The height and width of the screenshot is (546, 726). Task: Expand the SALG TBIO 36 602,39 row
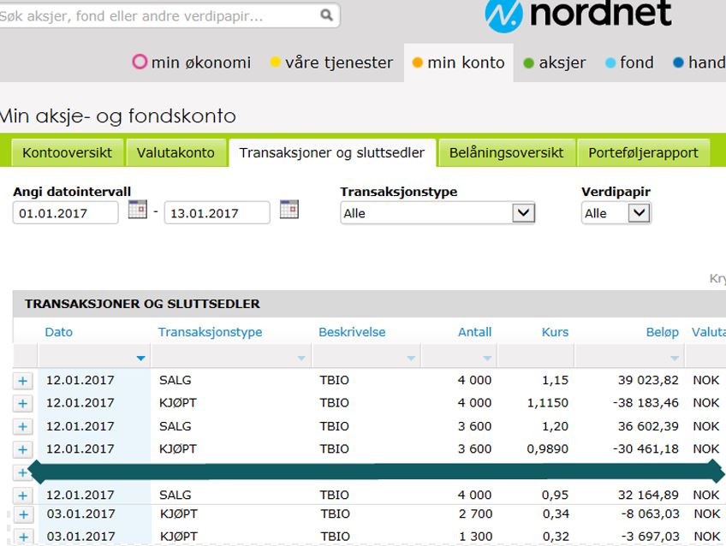click(x=22, y=427)
